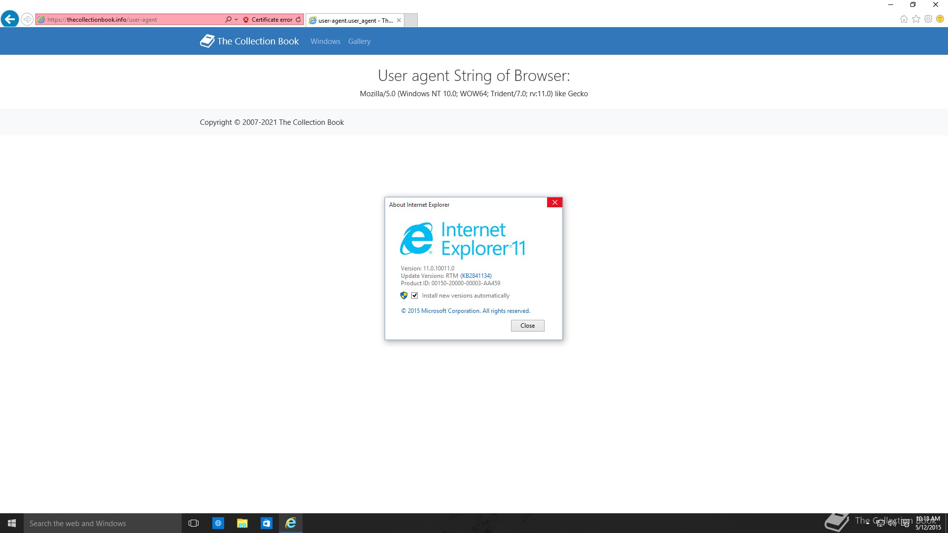Click the Internet Explorer taskbar icon
948x533 pixels.
pyautogui.click(x=291, y=523)
